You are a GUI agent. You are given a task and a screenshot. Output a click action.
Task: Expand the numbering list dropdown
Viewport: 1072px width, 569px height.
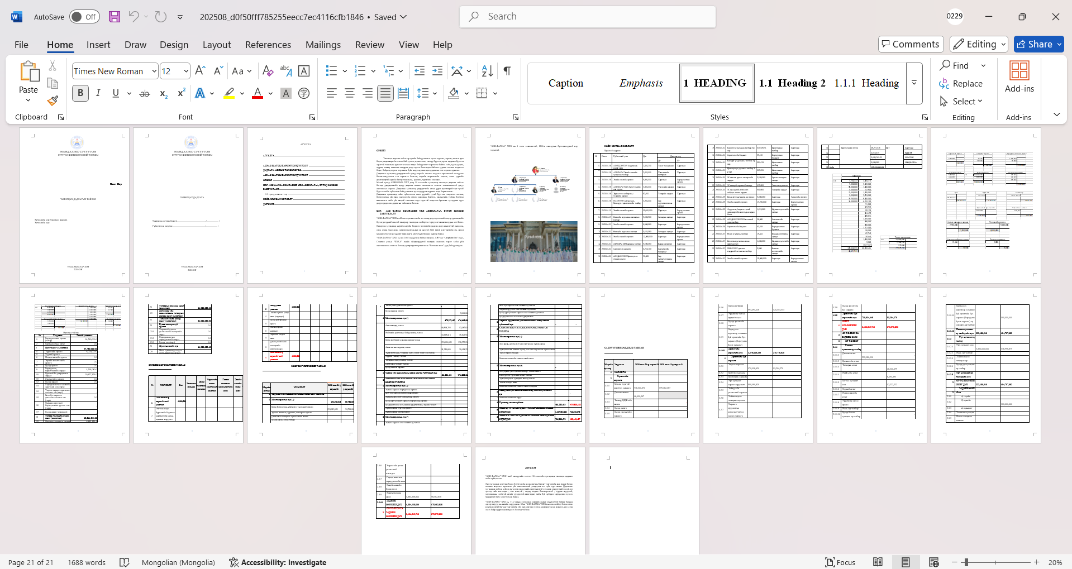coord(373,71)
